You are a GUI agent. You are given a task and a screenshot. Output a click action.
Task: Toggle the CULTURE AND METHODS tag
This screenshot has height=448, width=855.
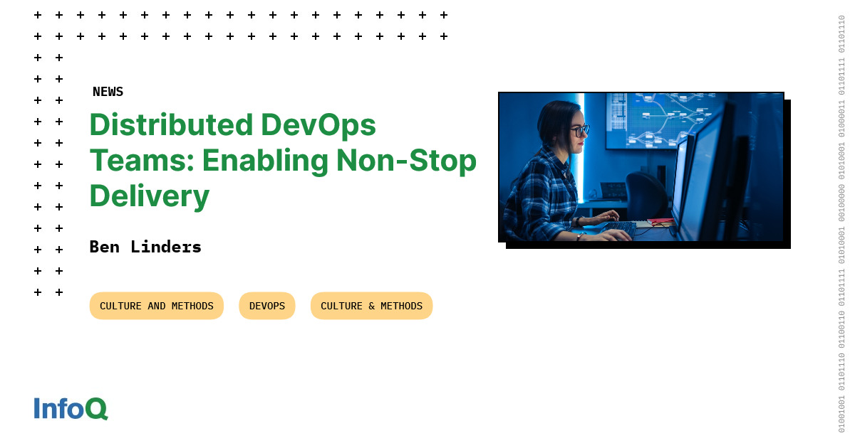pos(156,306)
